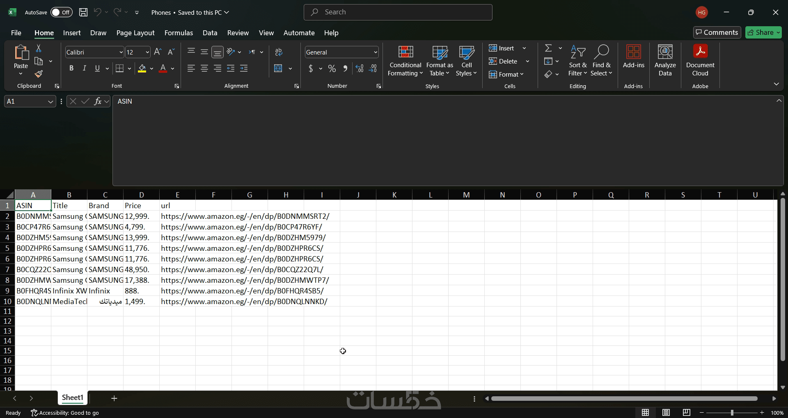Add a new sheet with plus button
Image resolution: width=788 pixels, height=418 pixels.
(114, 398)
